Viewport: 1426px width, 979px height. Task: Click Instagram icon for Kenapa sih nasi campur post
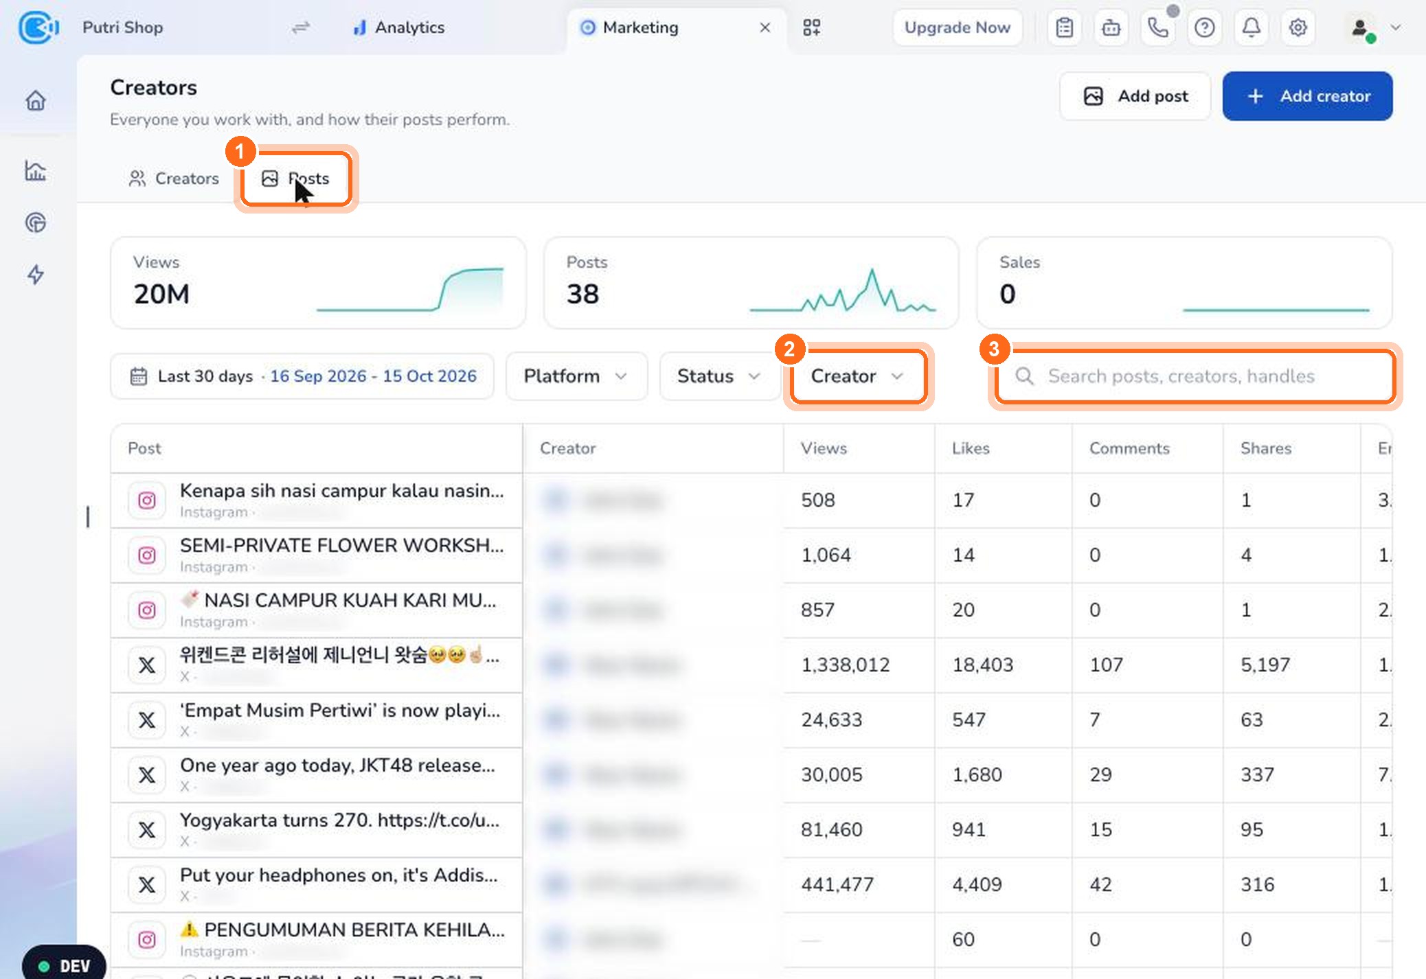(147, 500)
